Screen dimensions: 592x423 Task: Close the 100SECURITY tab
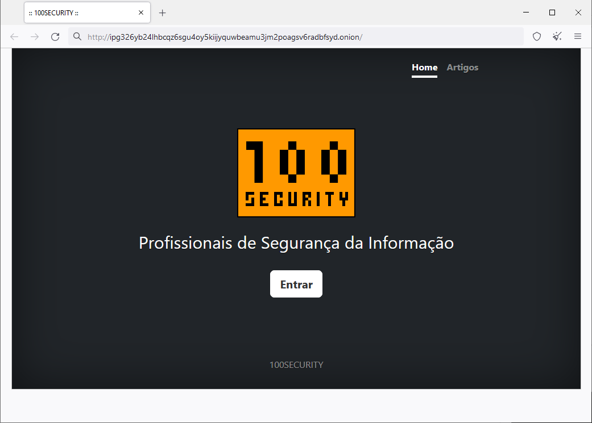coord(141,12)
